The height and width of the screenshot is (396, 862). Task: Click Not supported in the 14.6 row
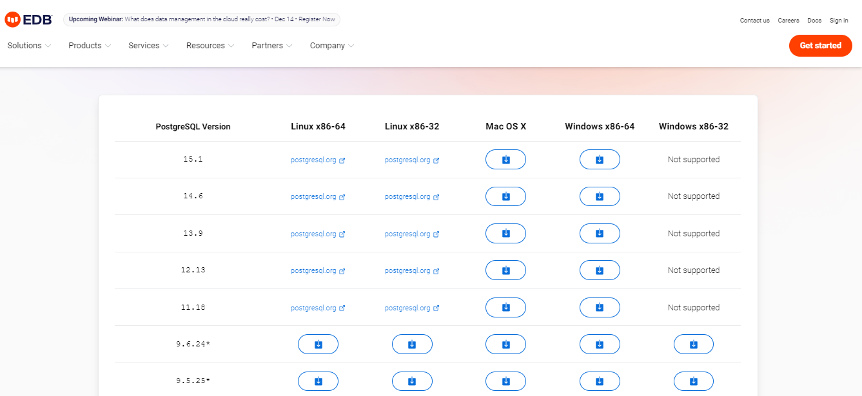694,196
